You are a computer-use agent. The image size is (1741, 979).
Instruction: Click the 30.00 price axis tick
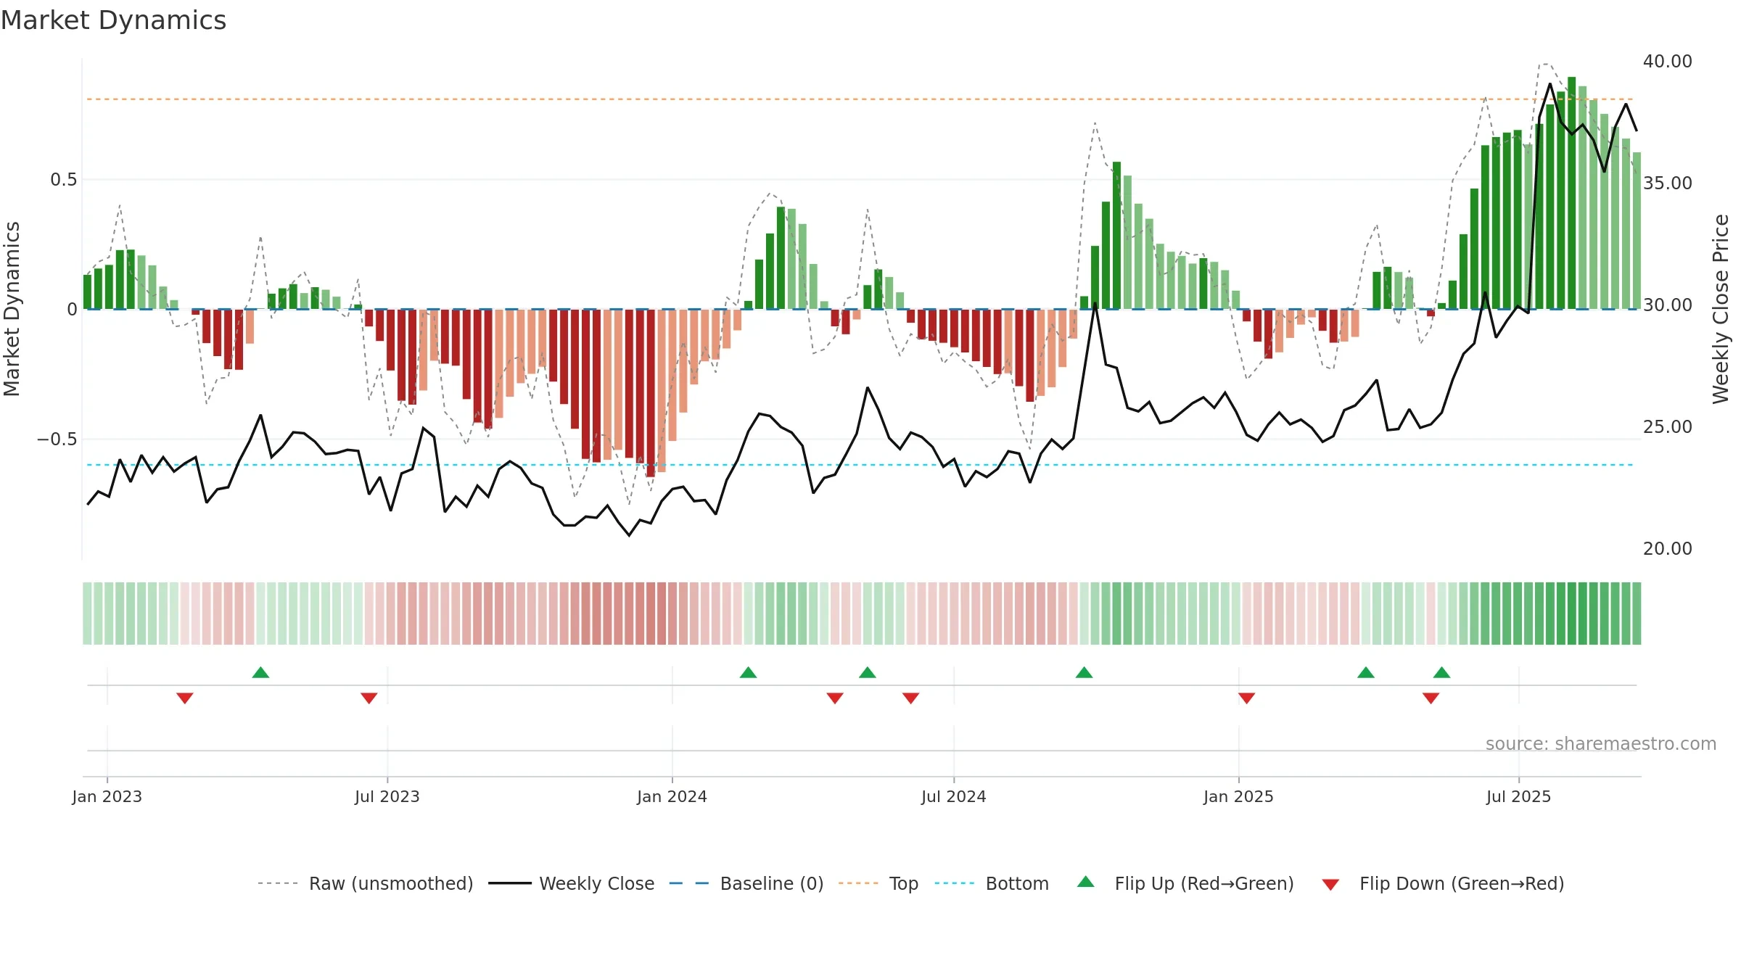1668,305
